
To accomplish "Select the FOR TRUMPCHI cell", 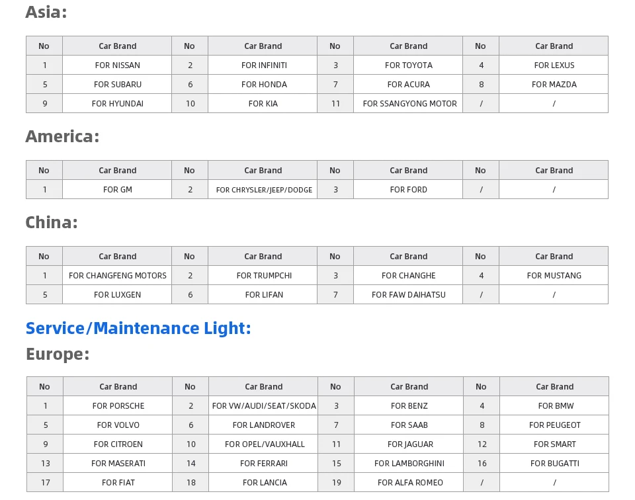I will pyautogui.click(x=263, y=276).
